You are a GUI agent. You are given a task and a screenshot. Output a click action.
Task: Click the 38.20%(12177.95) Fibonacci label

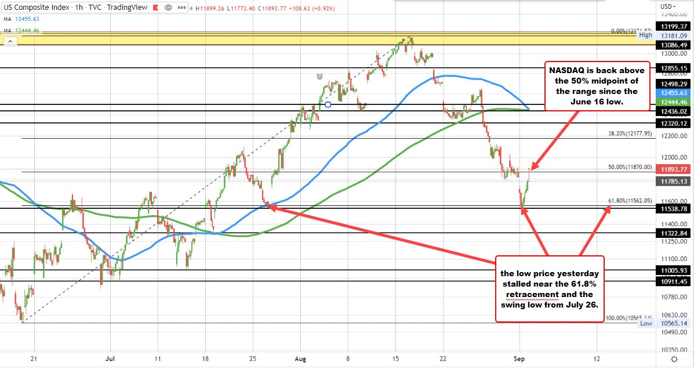630,133
